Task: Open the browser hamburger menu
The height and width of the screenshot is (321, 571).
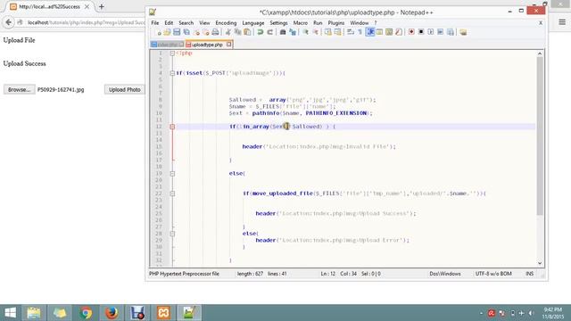Action: click(562, 22)
